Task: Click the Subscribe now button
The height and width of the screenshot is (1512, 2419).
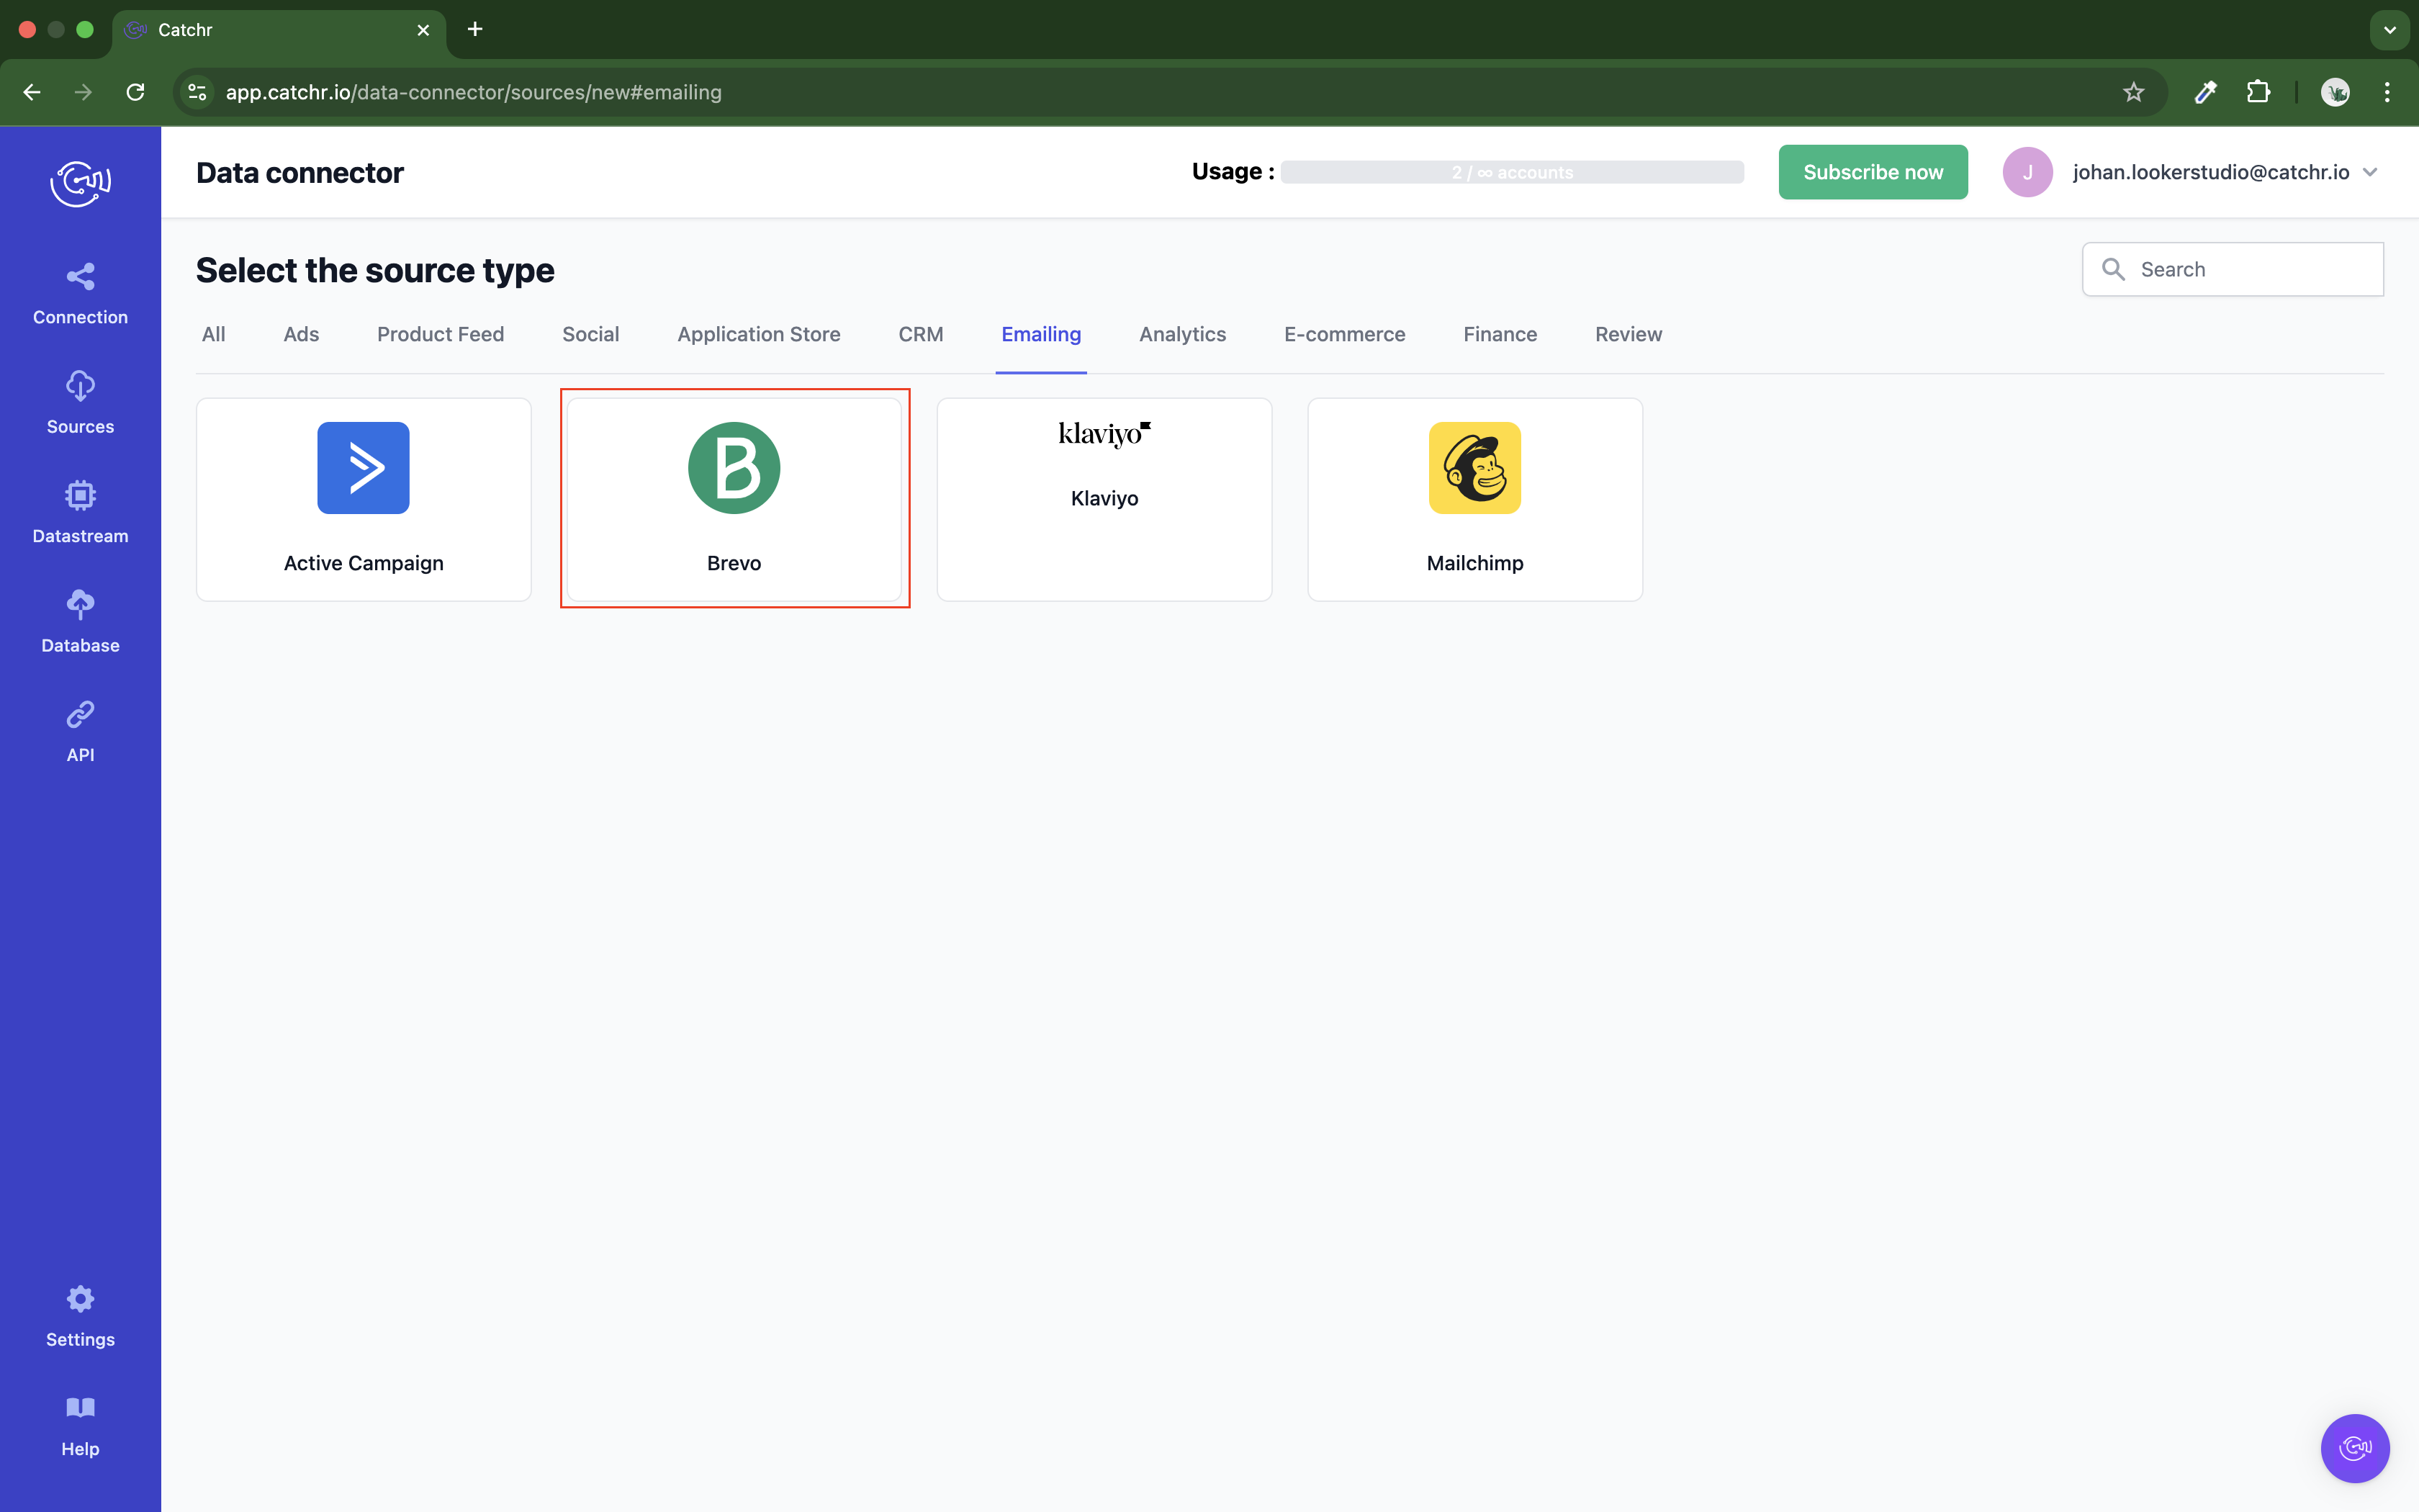Action: click(1873, 172)
